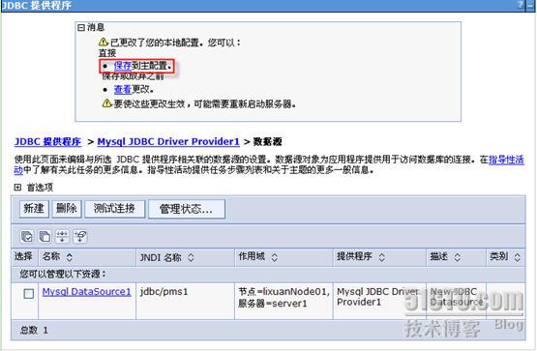Open help question mark in JDBC title bar

click(521, 5)
